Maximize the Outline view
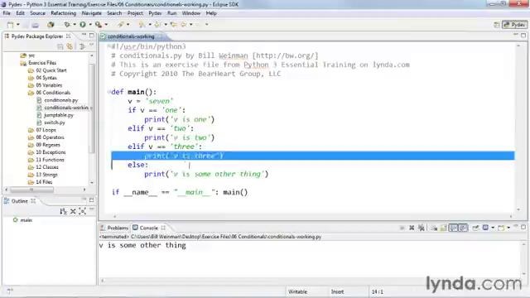This screenshot has width=530, height=298. coord(91,200)
